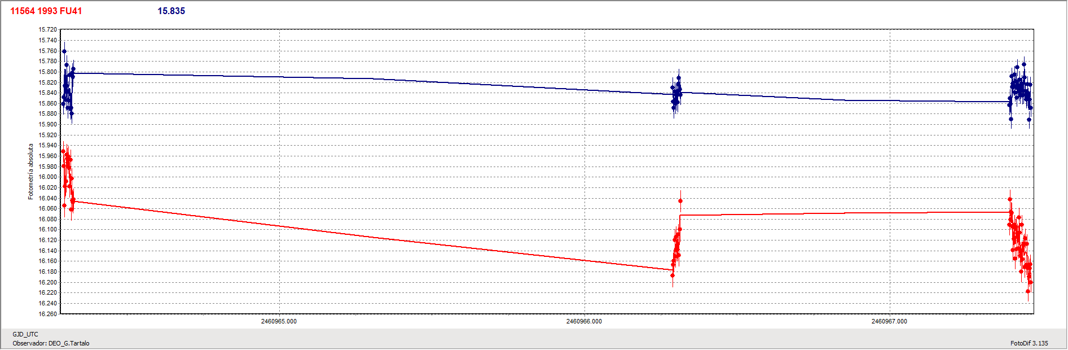Click the Fotometria absoluta axis label
The width and height of the screenshot is (1068, 350).
(x=30, y=172)
